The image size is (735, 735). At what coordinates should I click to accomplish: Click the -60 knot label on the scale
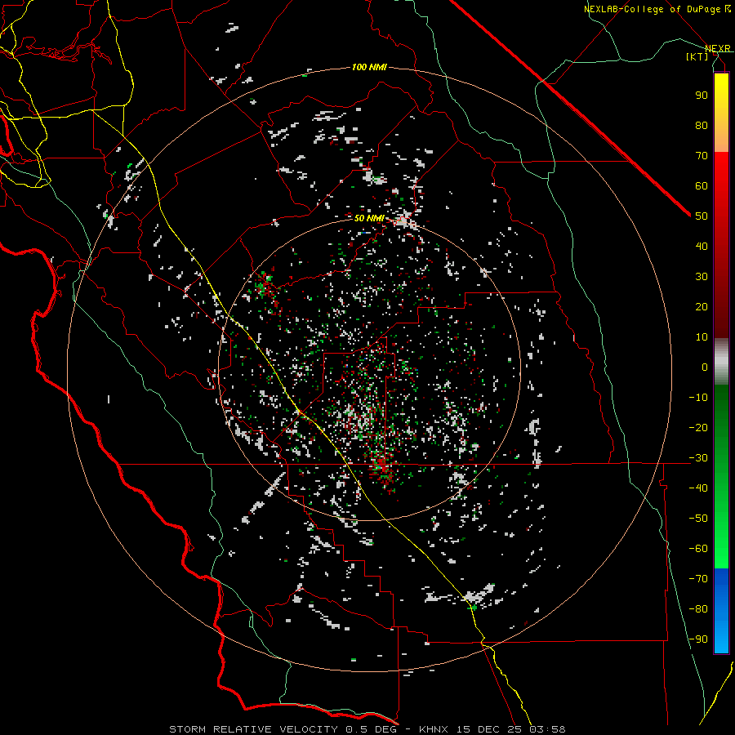698,549
